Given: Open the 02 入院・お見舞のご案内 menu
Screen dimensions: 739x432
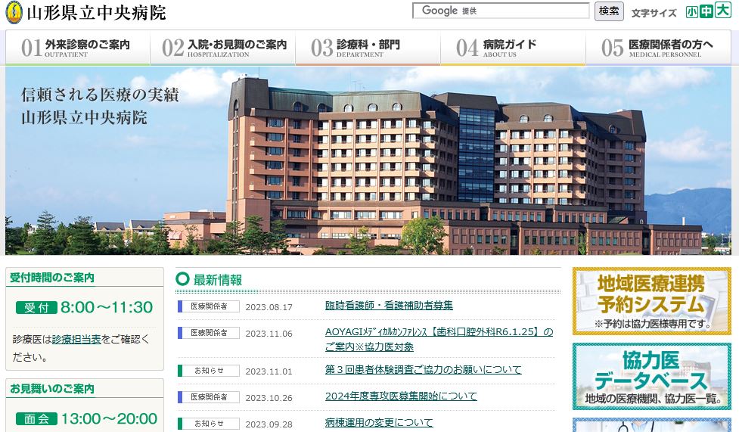Looking at the screenshot, I should pos(222,48).
